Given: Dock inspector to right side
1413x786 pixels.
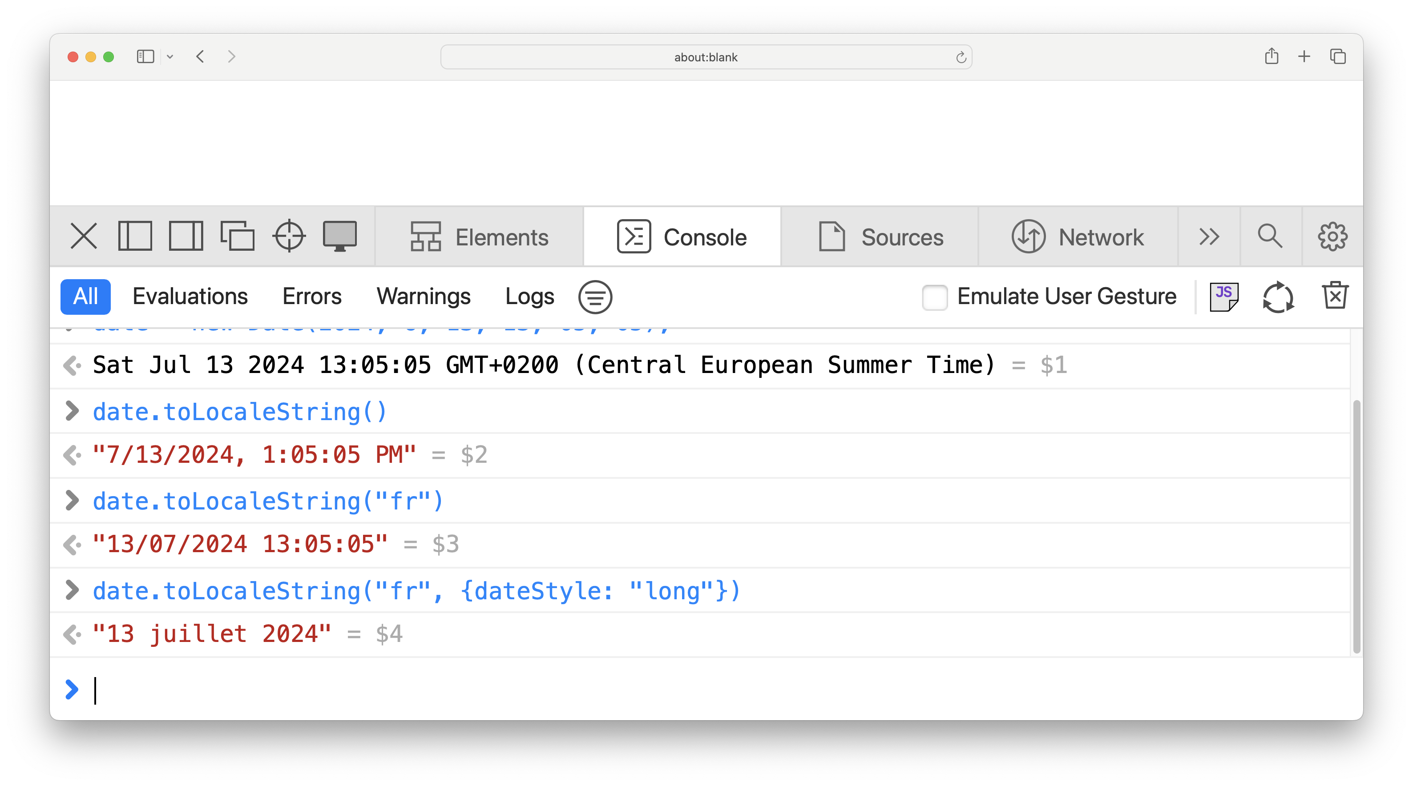Looking at the screenshot, I should tap(186, 237).
